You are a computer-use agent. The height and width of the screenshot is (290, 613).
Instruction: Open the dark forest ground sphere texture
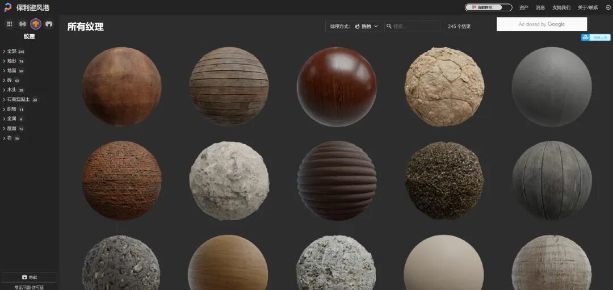click(444, 180)
